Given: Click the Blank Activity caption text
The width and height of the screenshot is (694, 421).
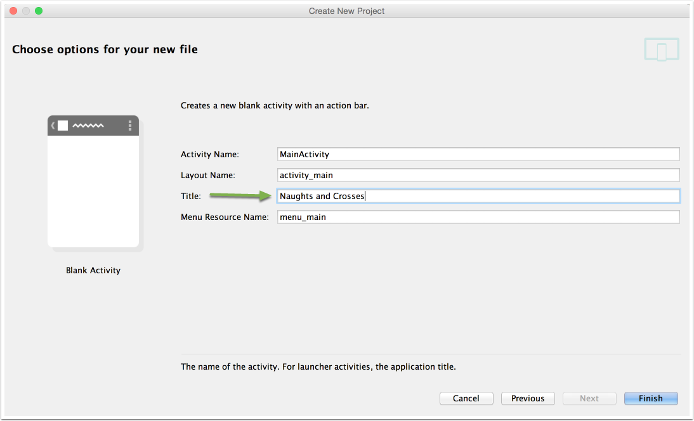Looking at the screenshot, I should [x=93, y=270].
